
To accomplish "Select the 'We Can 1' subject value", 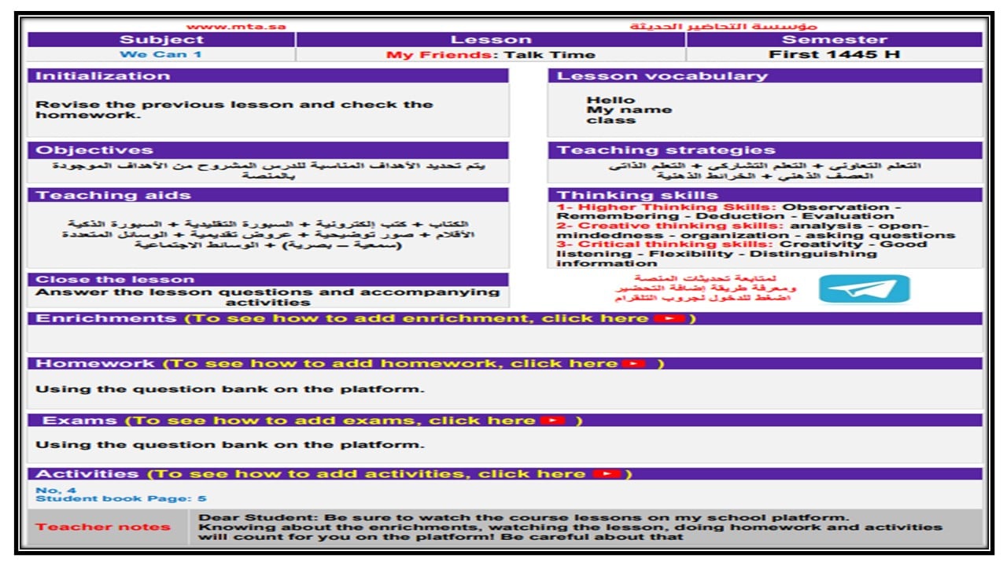I will pos(161,54).
